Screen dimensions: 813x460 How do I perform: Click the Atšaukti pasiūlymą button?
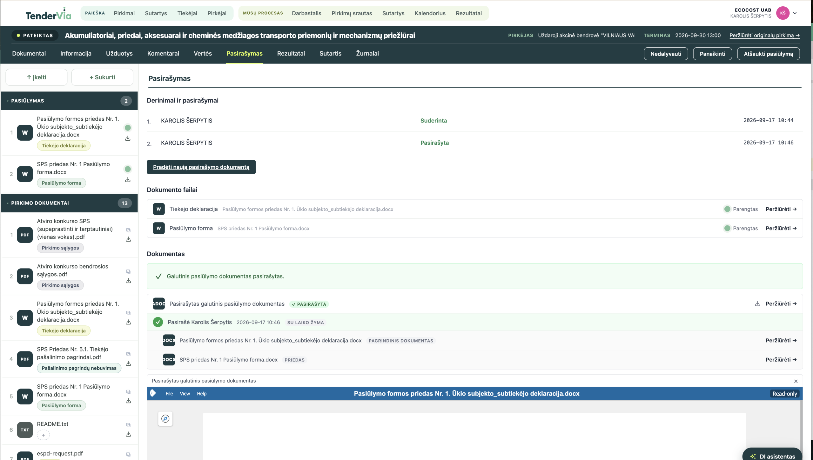click(x=768, y=54)
